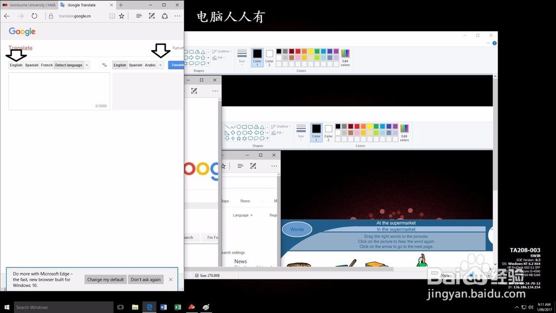Swap source and target languages
The image size is (556, 313).
pyautogui.click(x=105, y=65)
